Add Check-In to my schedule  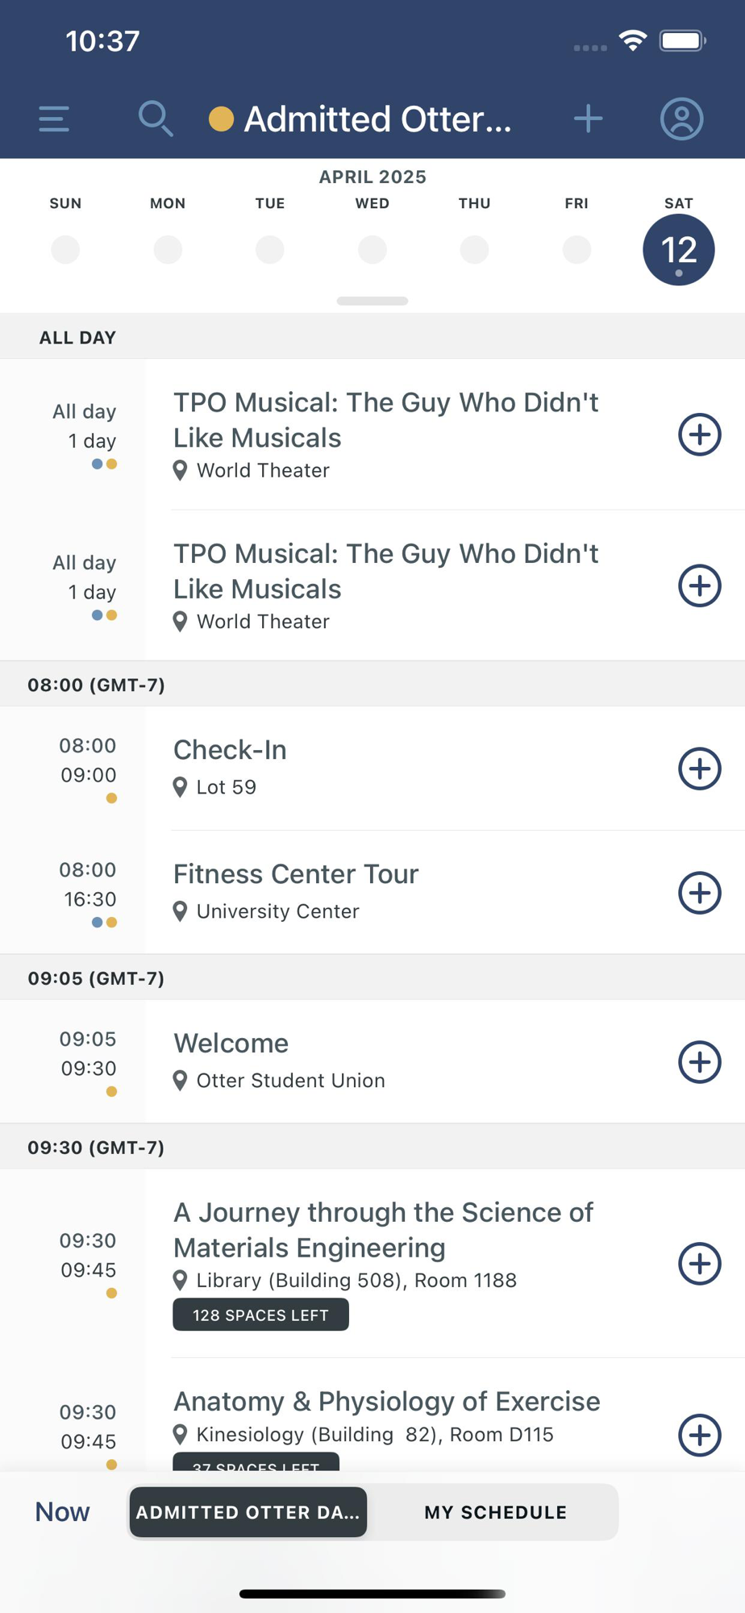699,769
